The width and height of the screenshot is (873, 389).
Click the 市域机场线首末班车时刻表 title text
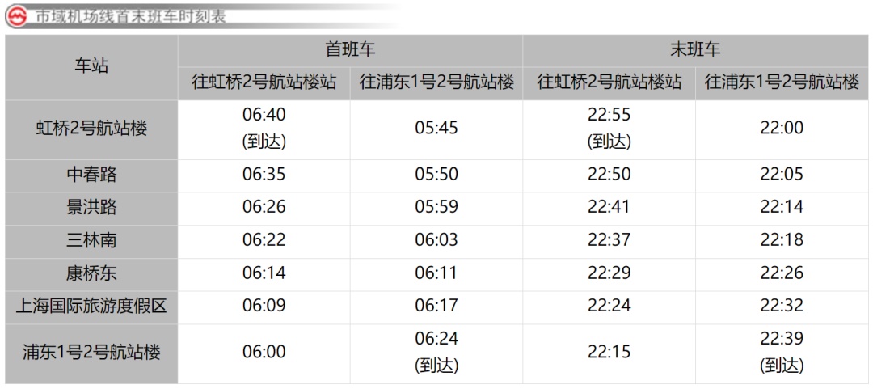[x=131, y=17]
